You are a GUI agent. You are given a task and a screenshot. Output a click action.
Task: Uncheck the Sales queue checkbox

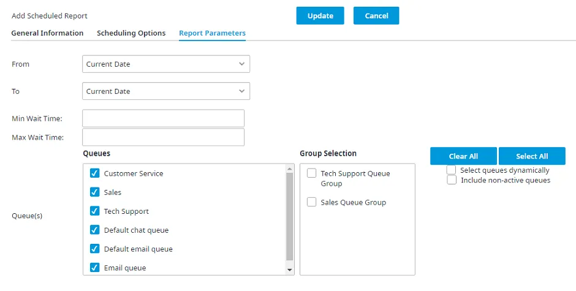[95, 192]
